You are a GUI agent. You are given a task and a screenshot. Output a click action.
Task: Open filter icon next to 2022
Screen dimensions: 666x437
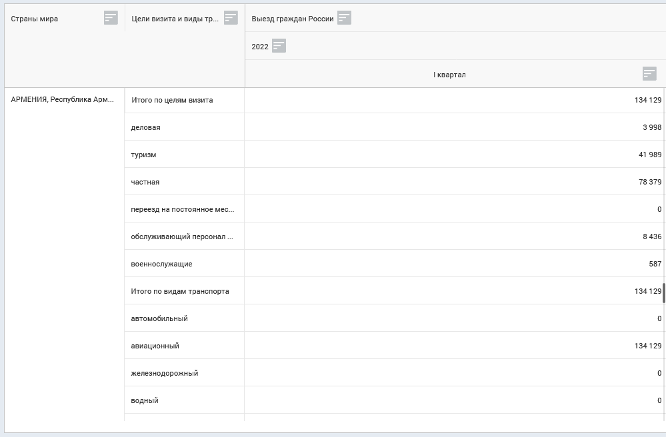point(279,46)
